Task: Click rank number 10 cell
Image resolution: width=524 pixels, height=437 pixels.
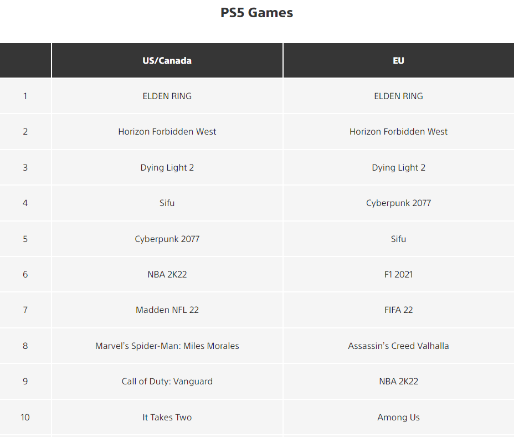Action: 25,417
